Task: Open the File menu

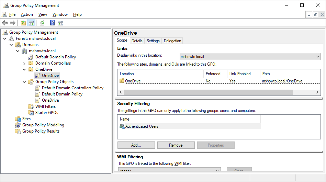Action: tap(12, 14)
